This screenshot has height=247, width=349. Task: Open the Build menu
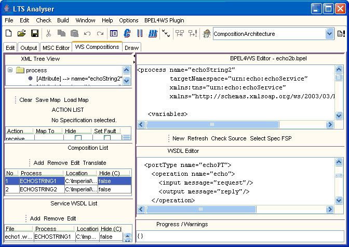pyautogui.click(x=63, y=20)
